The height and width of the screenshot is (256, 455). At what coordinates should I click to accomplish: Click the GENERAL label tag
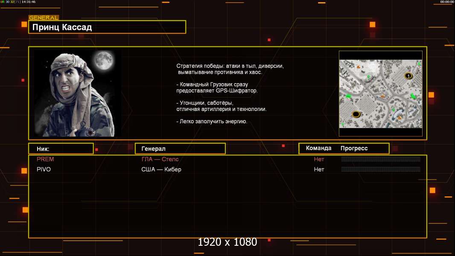tap(43, 18)
